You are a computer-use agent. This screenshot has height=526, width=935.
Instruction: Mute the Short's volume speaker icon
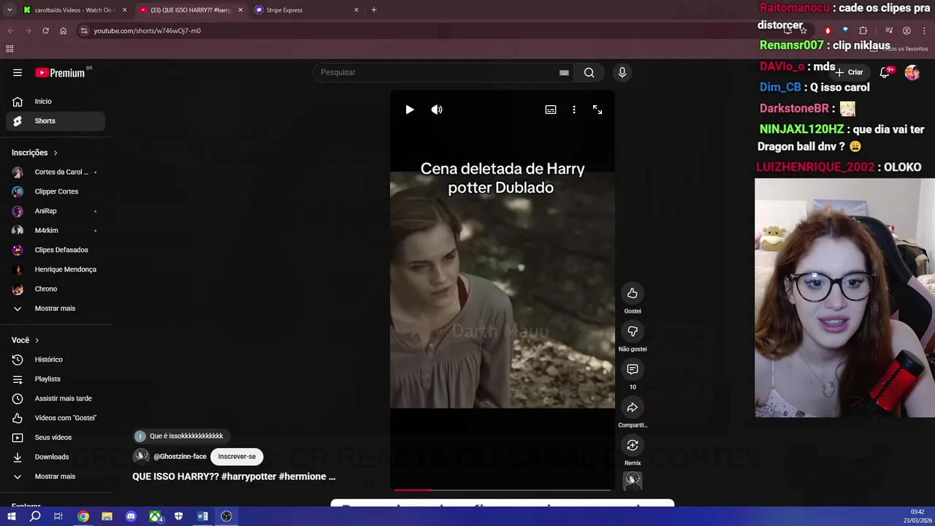coord(437,110)
